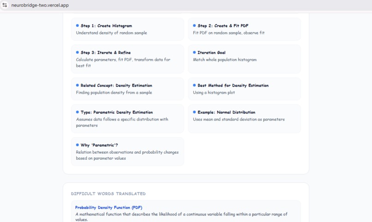Click Best Method for Density Estimation heading

233,85
